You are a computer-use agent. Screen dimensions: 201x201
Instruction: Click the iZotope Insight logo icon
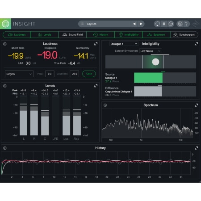point(5,24)
